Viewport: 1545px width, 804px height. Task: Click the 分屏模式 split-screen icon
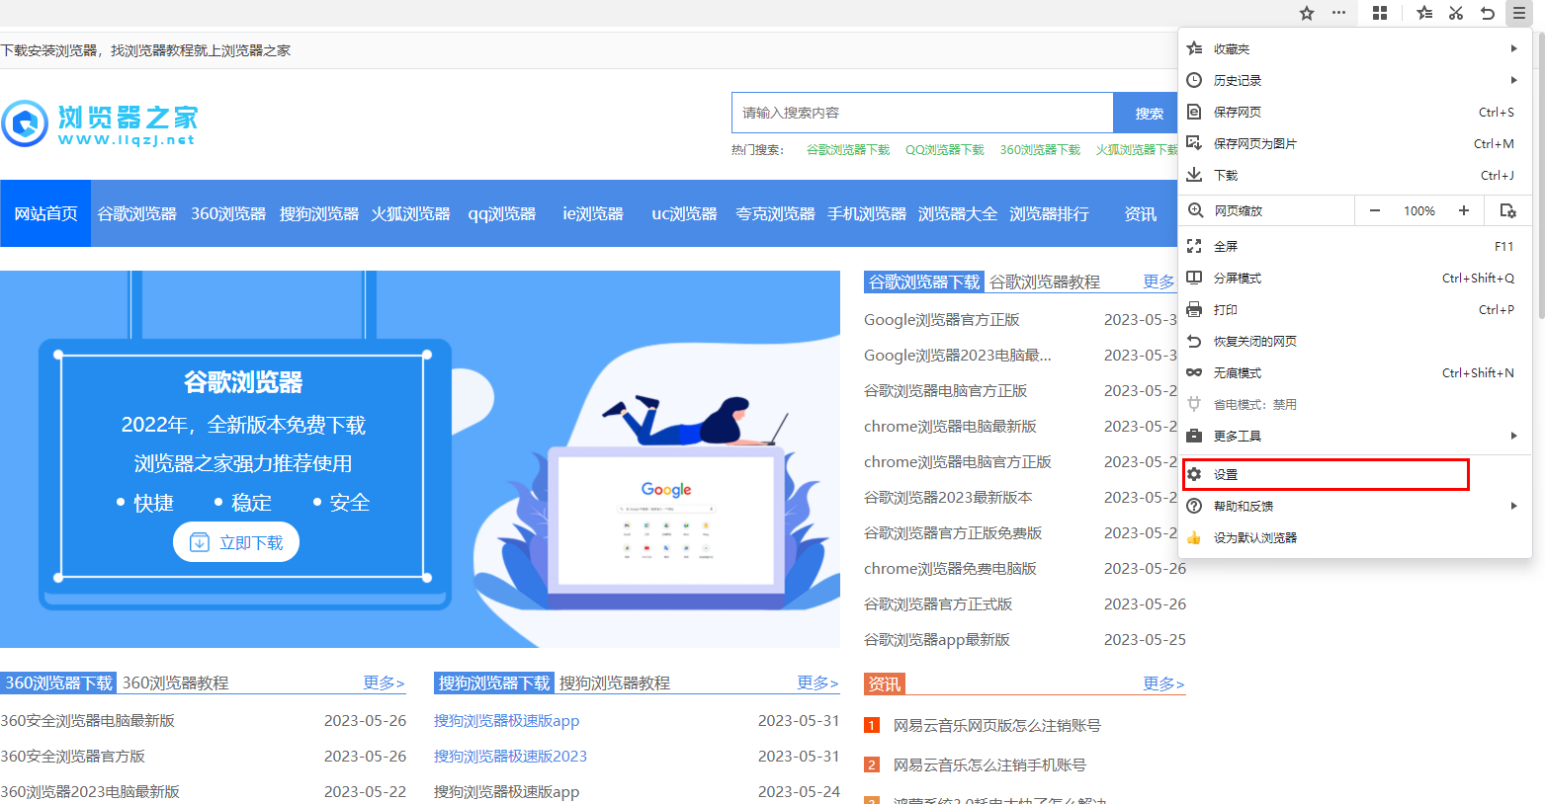pyautogui.click(x=1194, y=278)
